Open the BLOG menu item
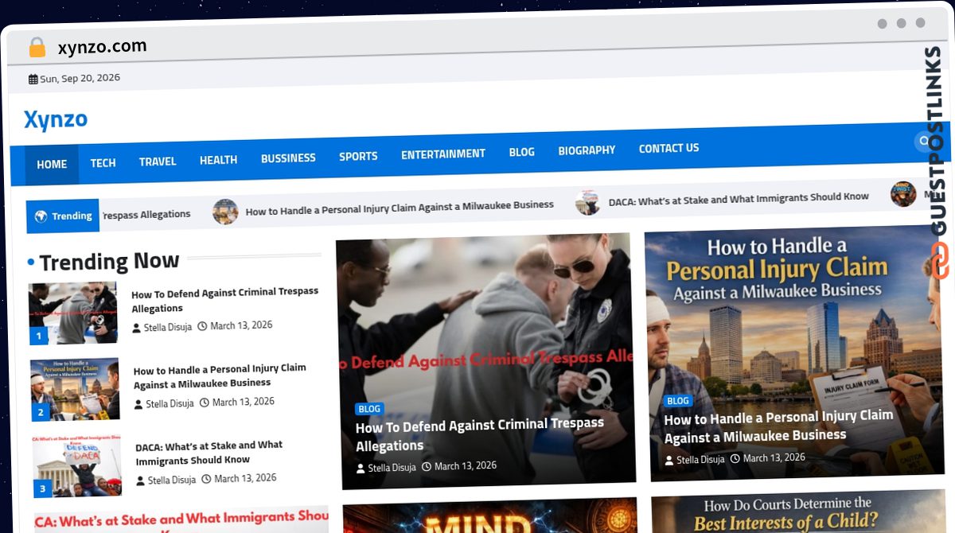The height and width of the screenshot is (533, 955). pyautogui.click(x=522, y=152)
